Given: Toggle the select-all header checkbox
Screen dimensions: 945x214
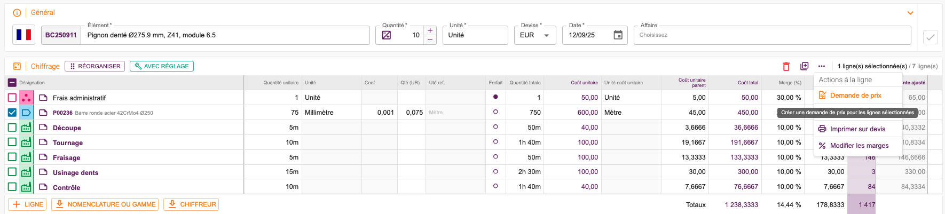Looking at the screenshot, I should (x=12, y=83).
